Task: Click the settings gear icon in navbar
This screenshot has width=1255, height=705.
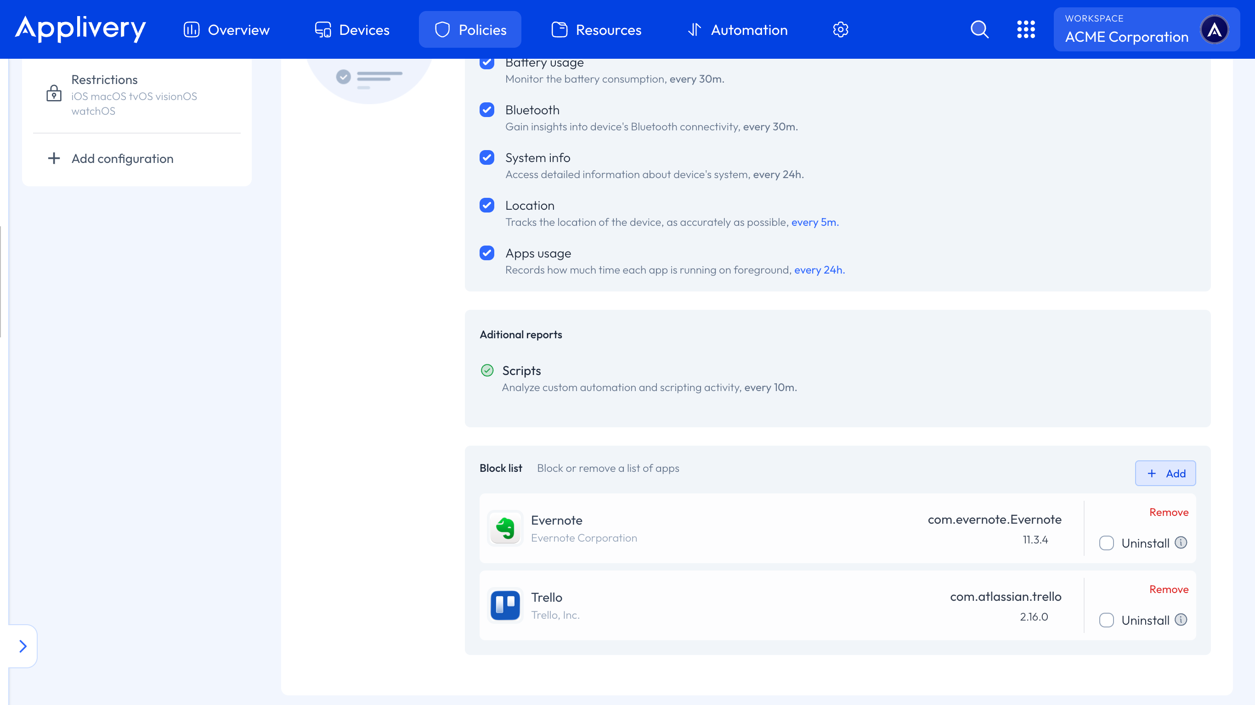Action: tap(840, 30)
